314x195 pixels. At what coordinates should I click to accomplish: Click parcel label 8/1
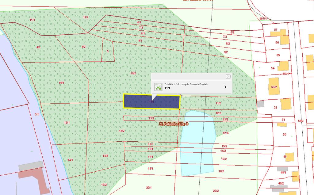click(x=143, y=33)
